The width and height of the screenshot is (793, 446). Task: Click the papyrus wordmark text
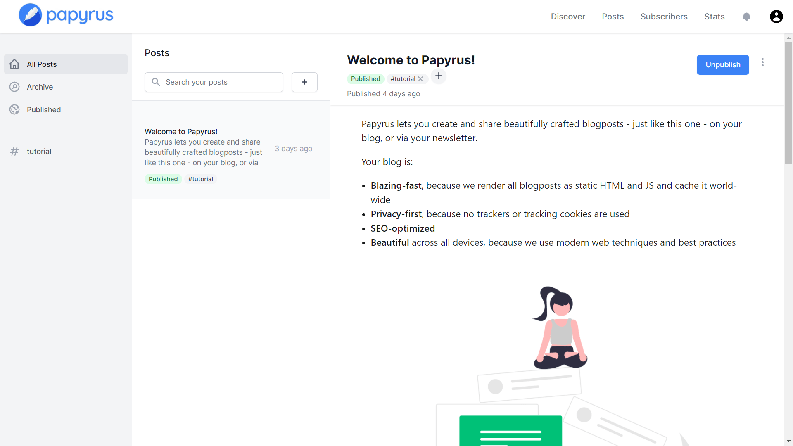pyautogui.click(x=80, y=16)
